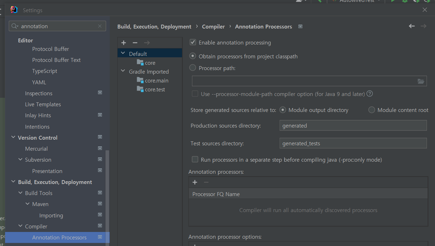435x246 pixels.
Task: Click the Compiler breadcrumb link
Action: coord(213,27)
